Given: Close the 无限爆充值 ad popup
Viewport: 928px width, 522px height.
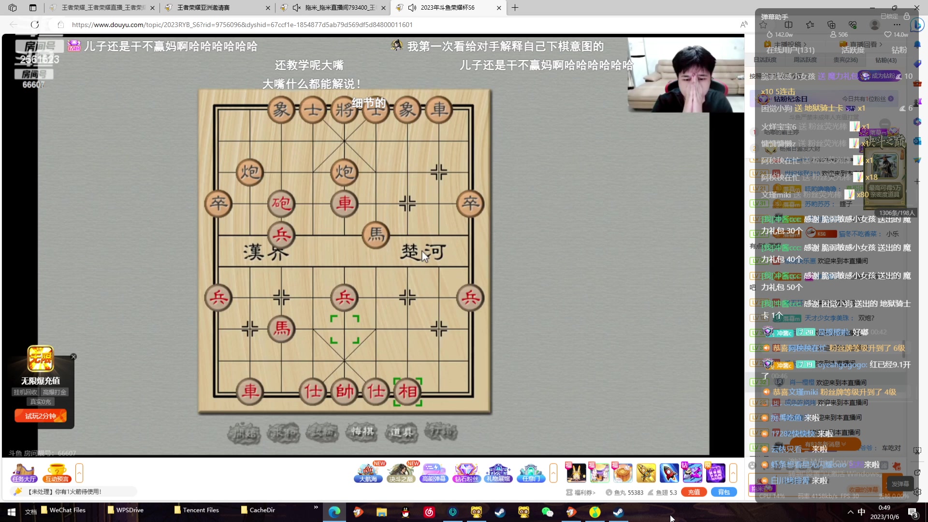Looking at the screenshot, I should [x=73, y=357].
